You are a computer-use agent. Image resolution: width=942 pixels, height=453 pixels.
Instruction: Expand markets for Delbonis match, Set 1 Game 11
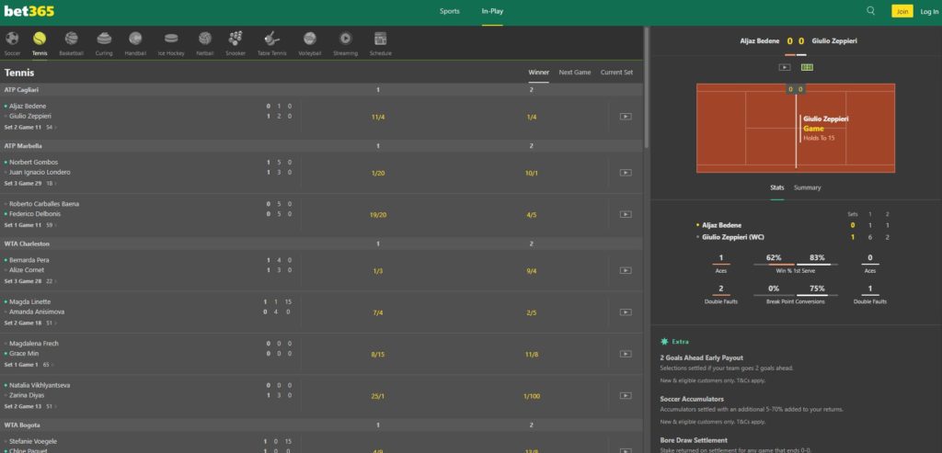[52, 225]
